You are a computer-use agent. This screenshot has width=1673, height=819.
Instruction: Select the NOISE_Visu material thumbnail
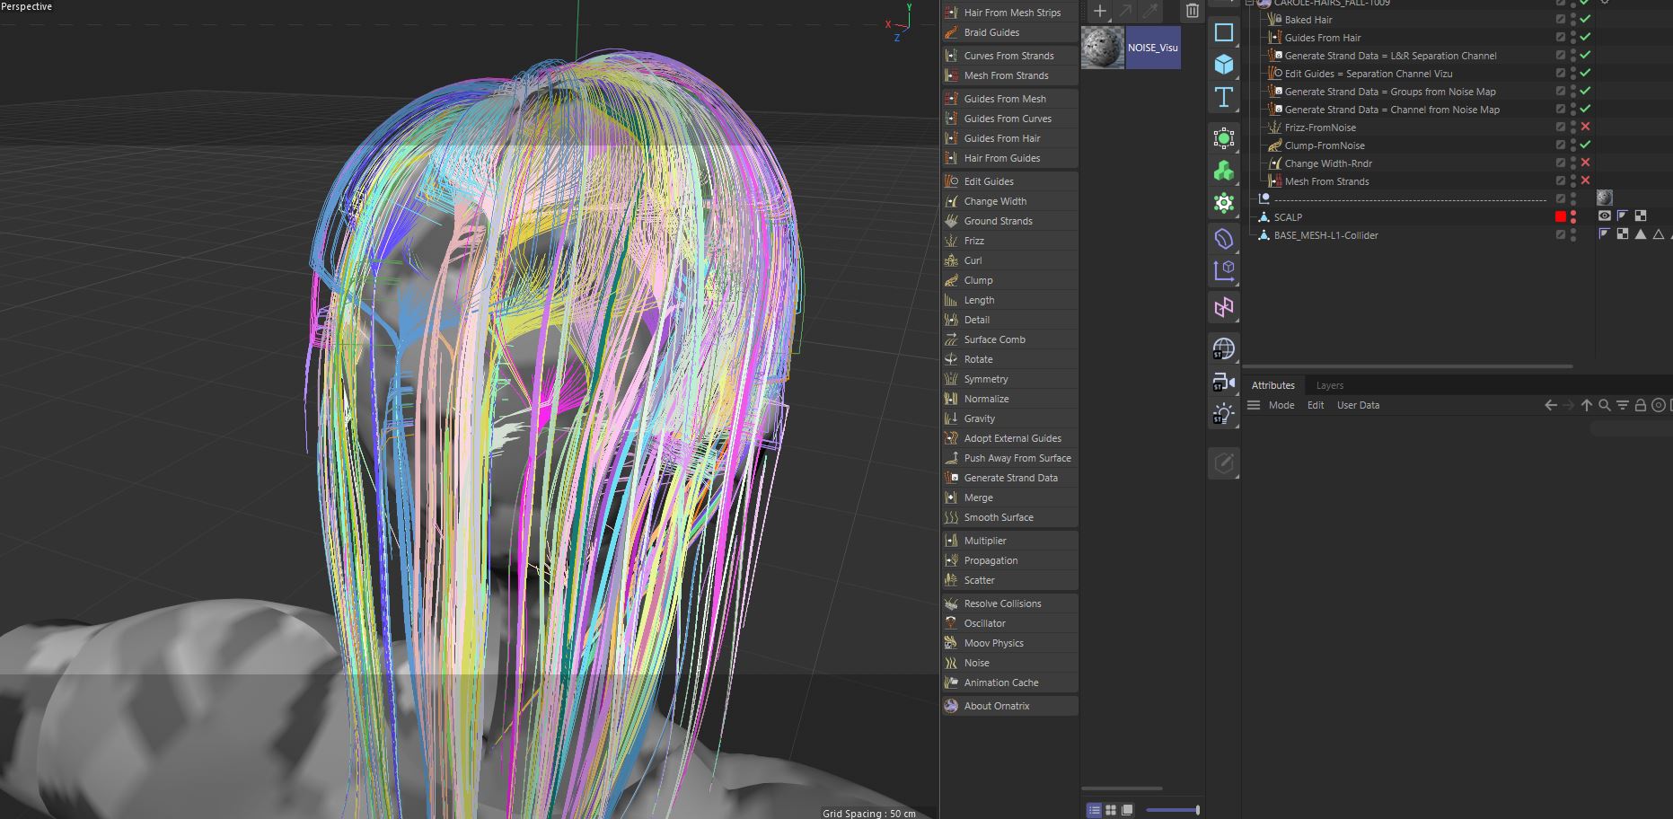coord(1103,48)
